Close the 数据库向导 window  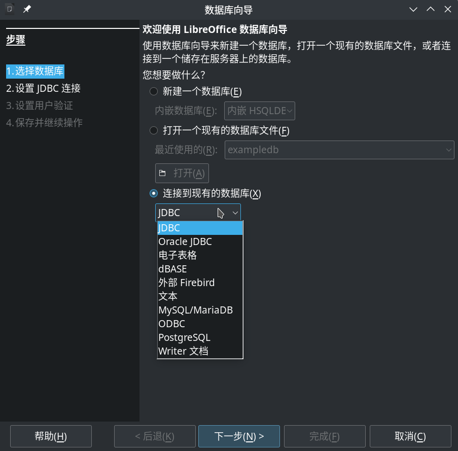[x=447, y=9]
